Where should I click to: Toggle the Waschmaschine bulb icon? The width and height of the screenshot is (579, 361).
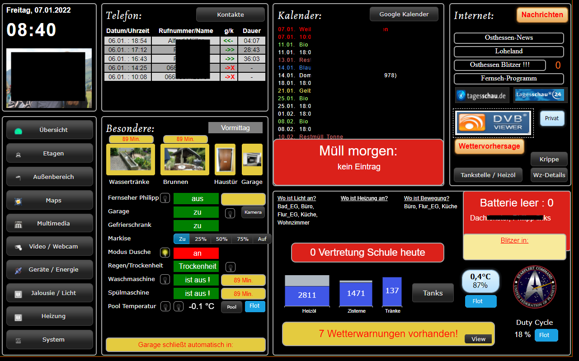click(165, 279)
